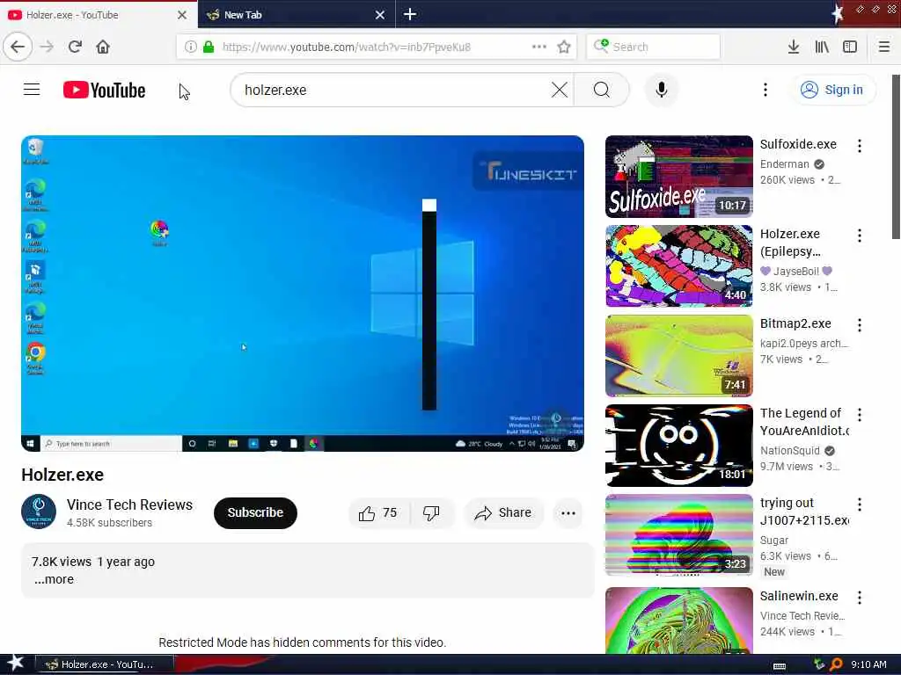Open Sulfoxide.exe video thumbnail
Image resolution: width=901 pixels, height=675 pixels.
[x=678, y=176]
